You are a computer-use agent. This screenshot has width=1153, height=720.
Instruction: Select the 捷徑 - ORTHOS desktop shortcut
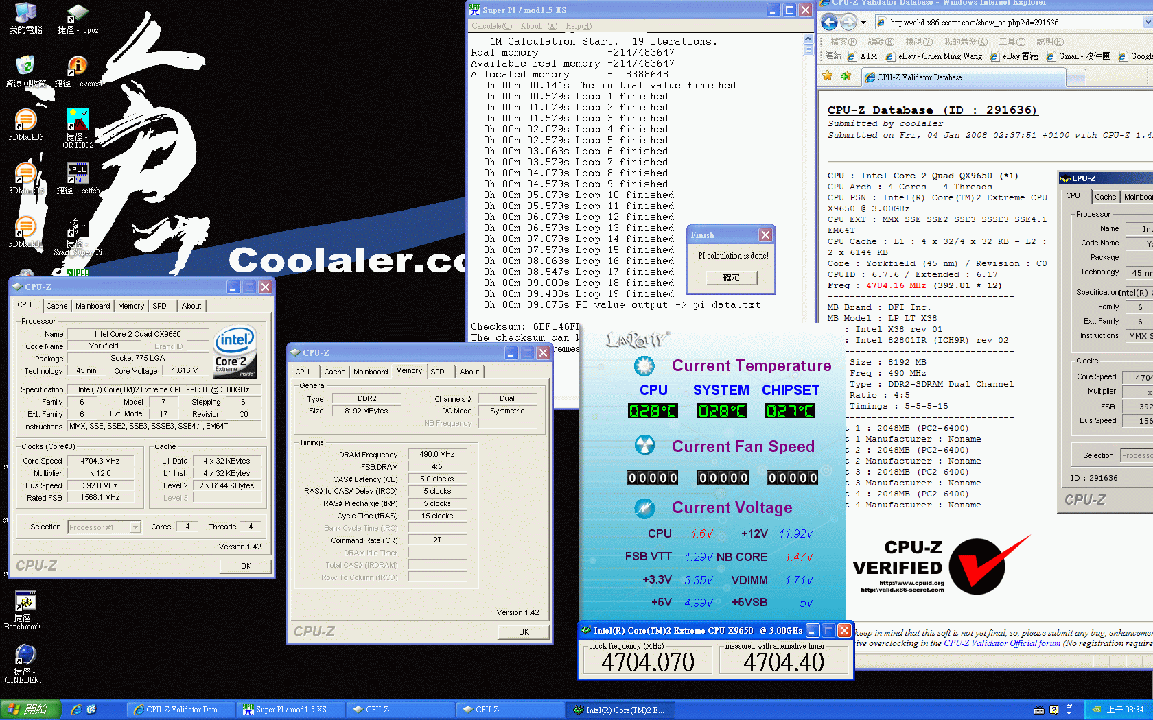tap(78, 128)
